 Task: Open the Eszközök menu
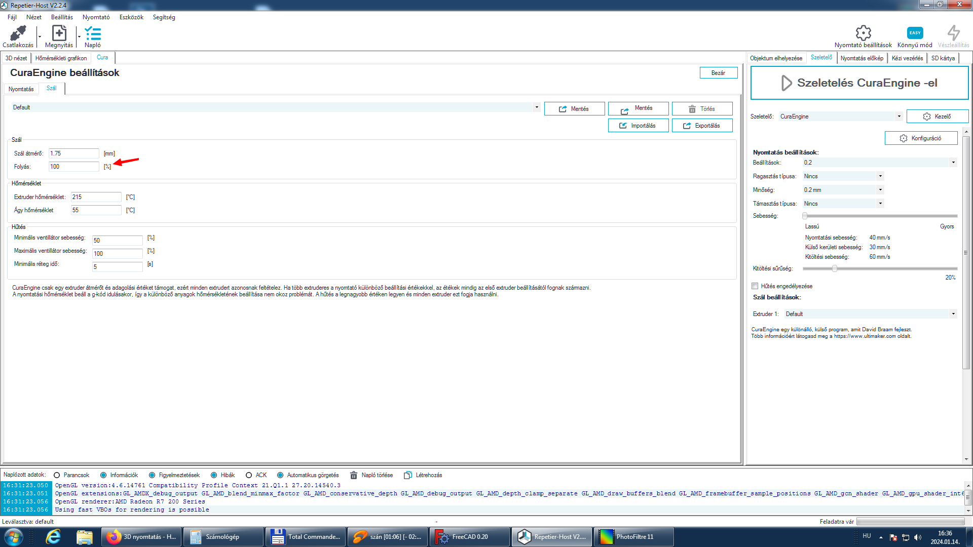tap(131, 17)
